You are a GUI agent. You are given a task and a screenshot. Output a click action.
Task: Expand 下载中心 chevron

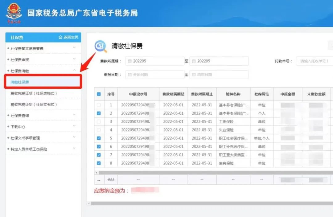(74, 126)
